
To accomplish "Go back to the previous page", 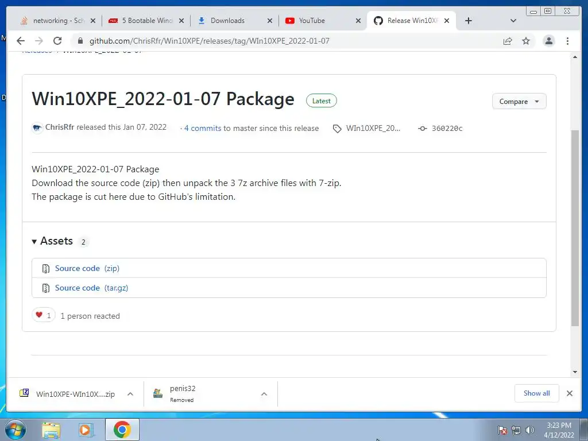I will click(x=21, y=41).
